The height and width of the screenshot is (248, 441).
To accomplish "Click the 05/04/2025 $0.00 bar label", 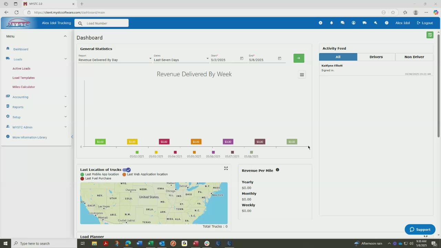I will [164, 142].
